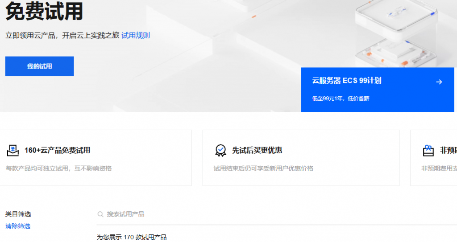The width and height of the screenshot is (457, 242).
Task: Click the 先试后买更优惠 card title
Action: [257, 151]
